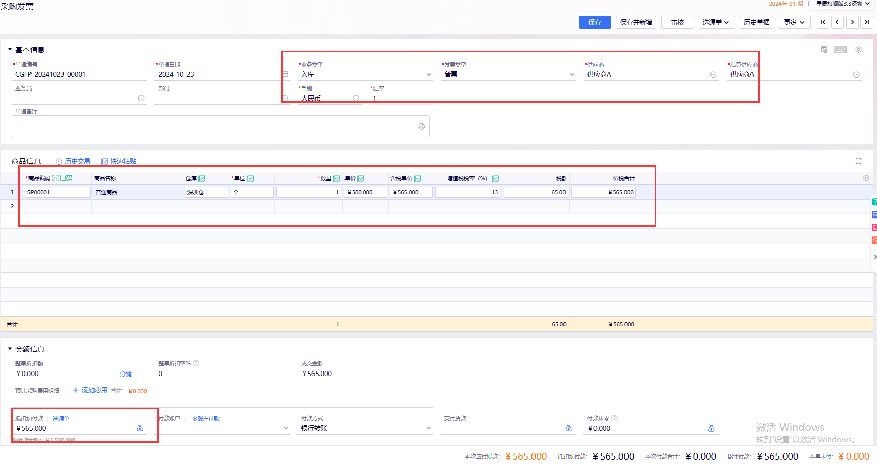Open the 付款方式 dropdown showing 银行转账
Viewport: 877px width, 466px height.
point(429,428)
